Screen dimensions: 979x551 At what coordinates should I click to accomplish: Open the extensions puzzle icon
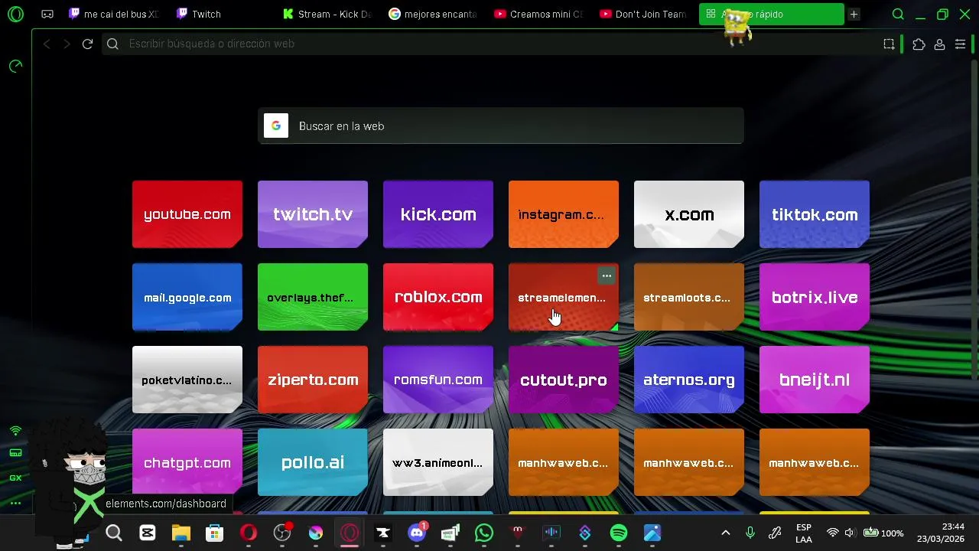pos(919,44)
